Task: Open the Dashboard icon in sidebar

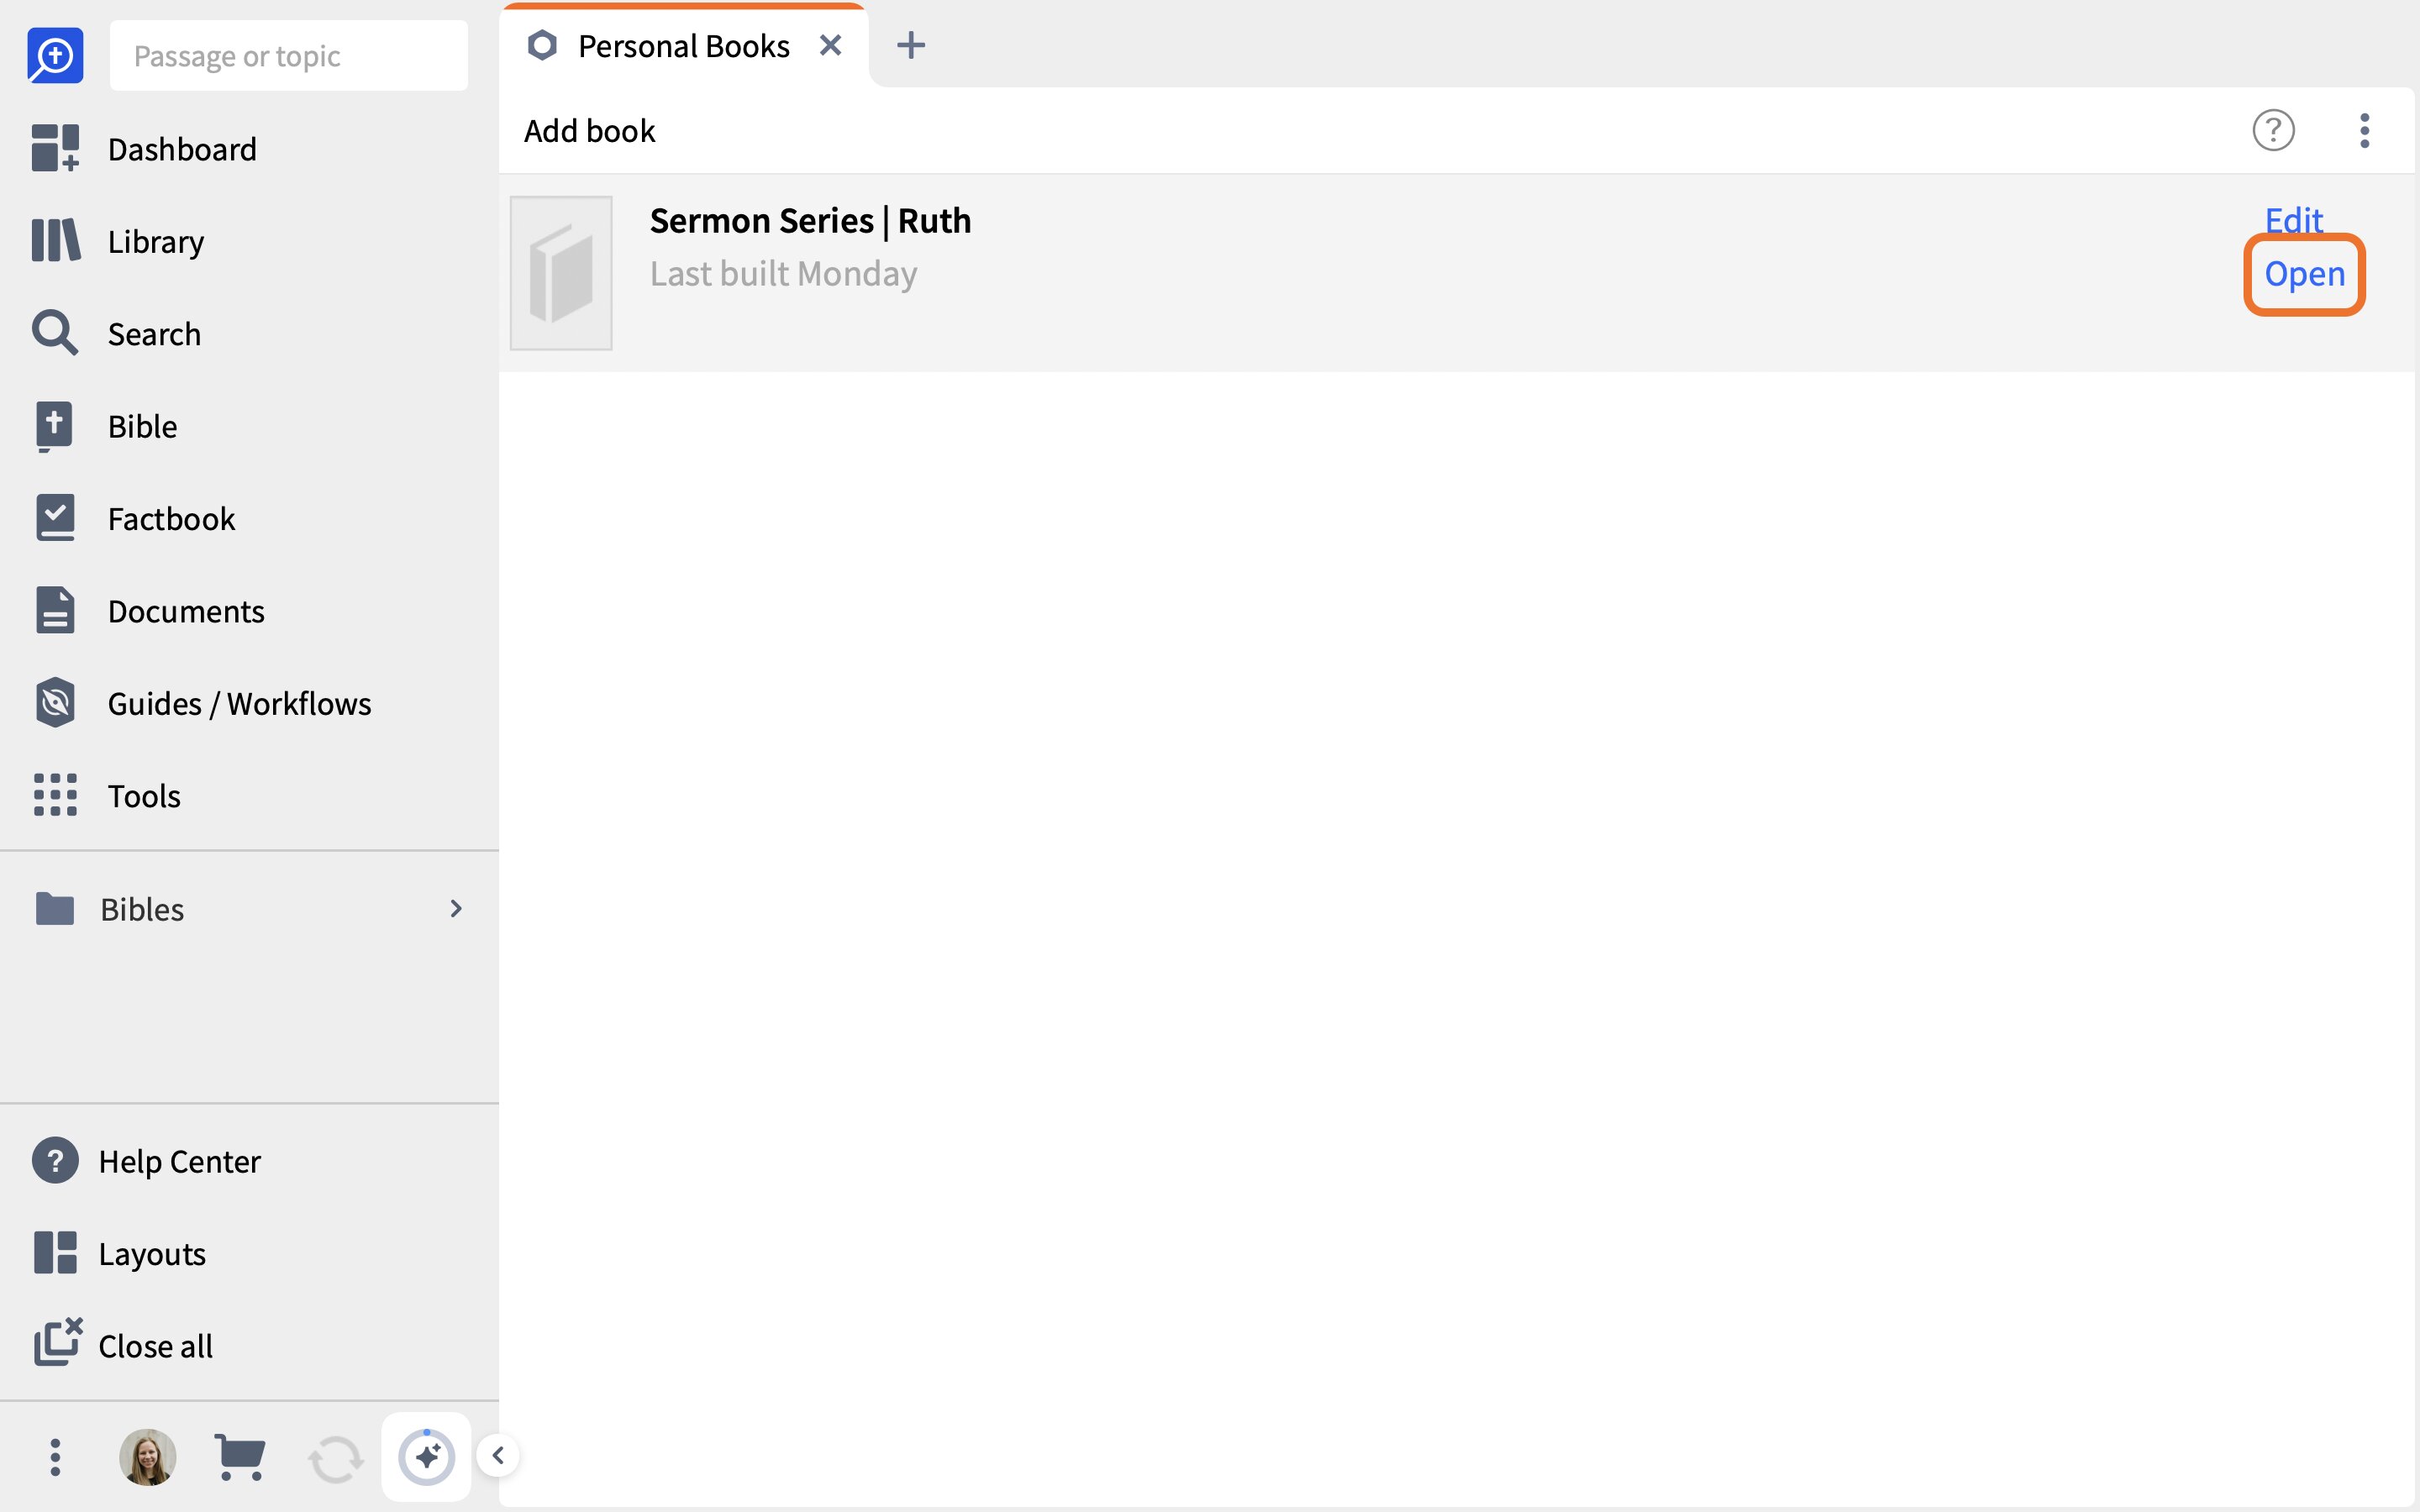Action: (x=55, y=148)
